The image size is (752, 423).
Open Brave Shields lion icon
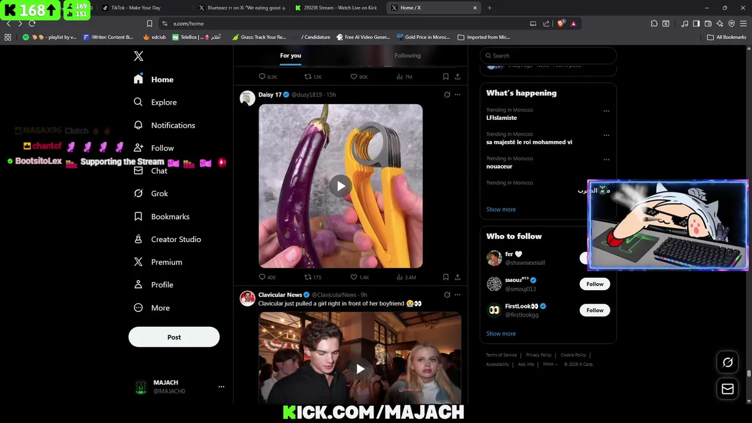(561, 23)
